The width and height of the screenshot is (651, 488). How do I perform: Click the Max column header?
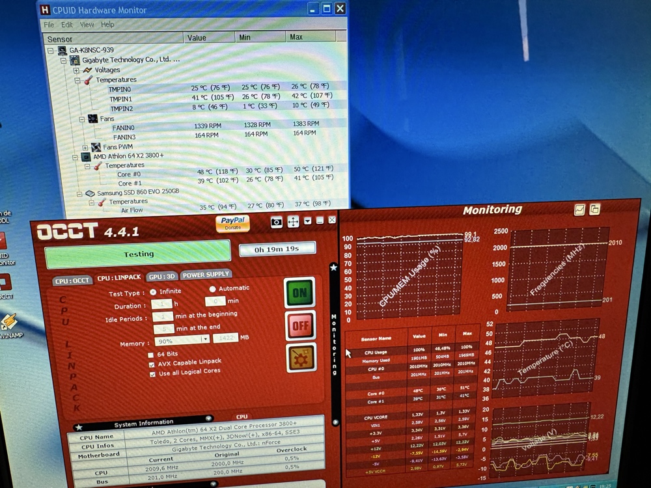(310, 36)
